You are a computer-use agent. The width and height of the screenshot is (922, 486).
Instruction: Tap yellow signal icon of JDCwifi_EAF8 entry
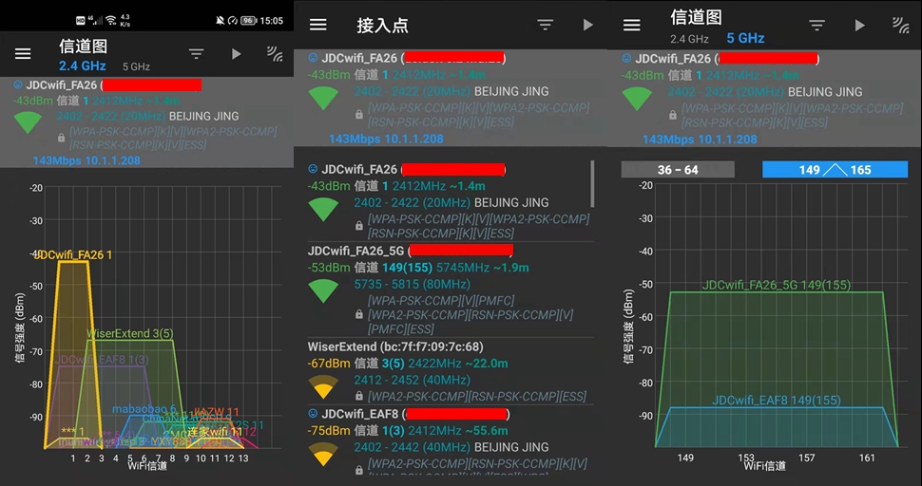(323, 455)
